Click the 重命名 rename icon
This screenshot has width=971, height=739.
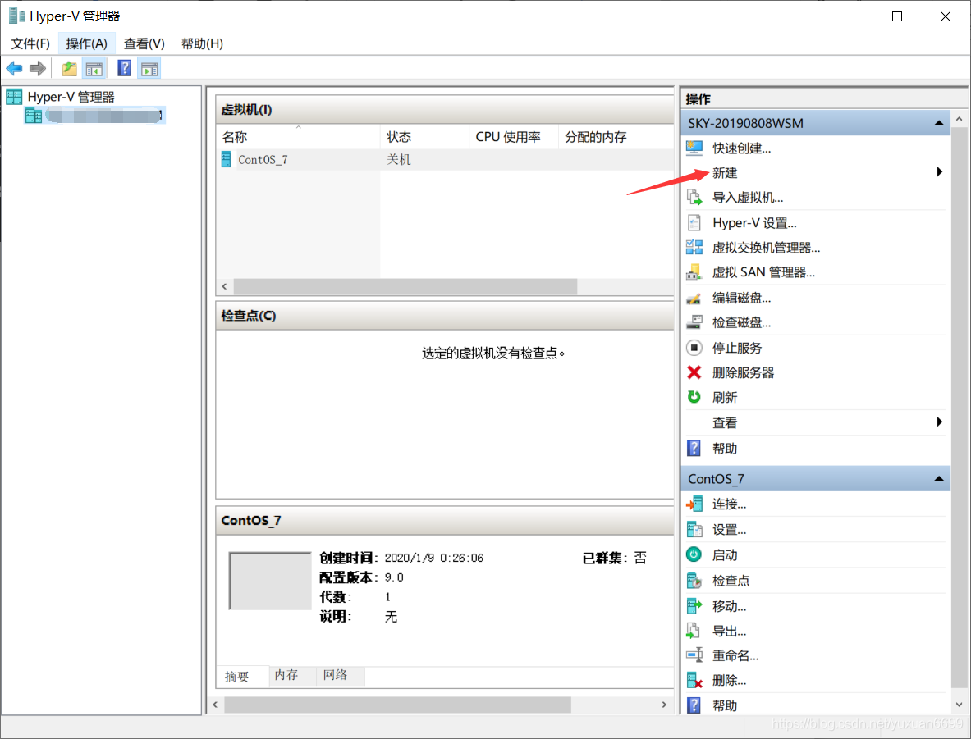click(x=694, y=655)
